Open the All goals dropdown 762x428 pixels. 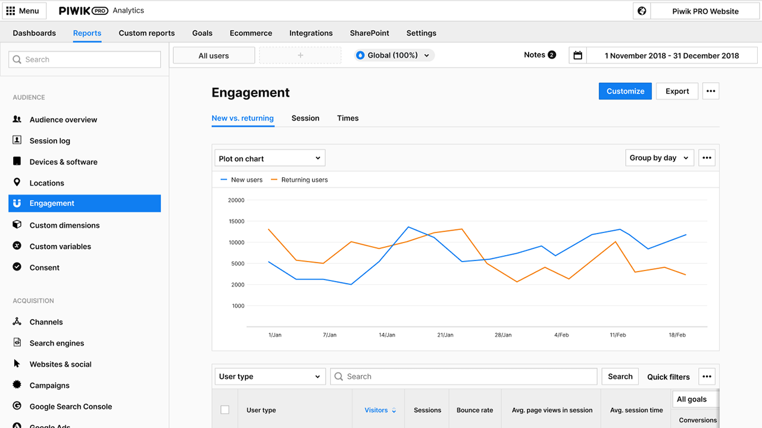pyautogui.click(x=695, y=399)
